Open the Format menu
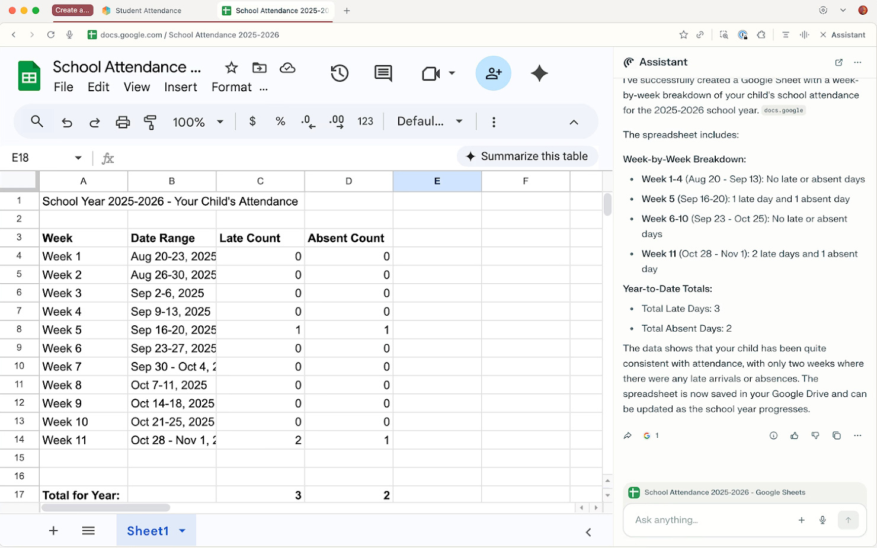Image resolution: width=877 pixels, height=548 pixels. click(231, 87)
